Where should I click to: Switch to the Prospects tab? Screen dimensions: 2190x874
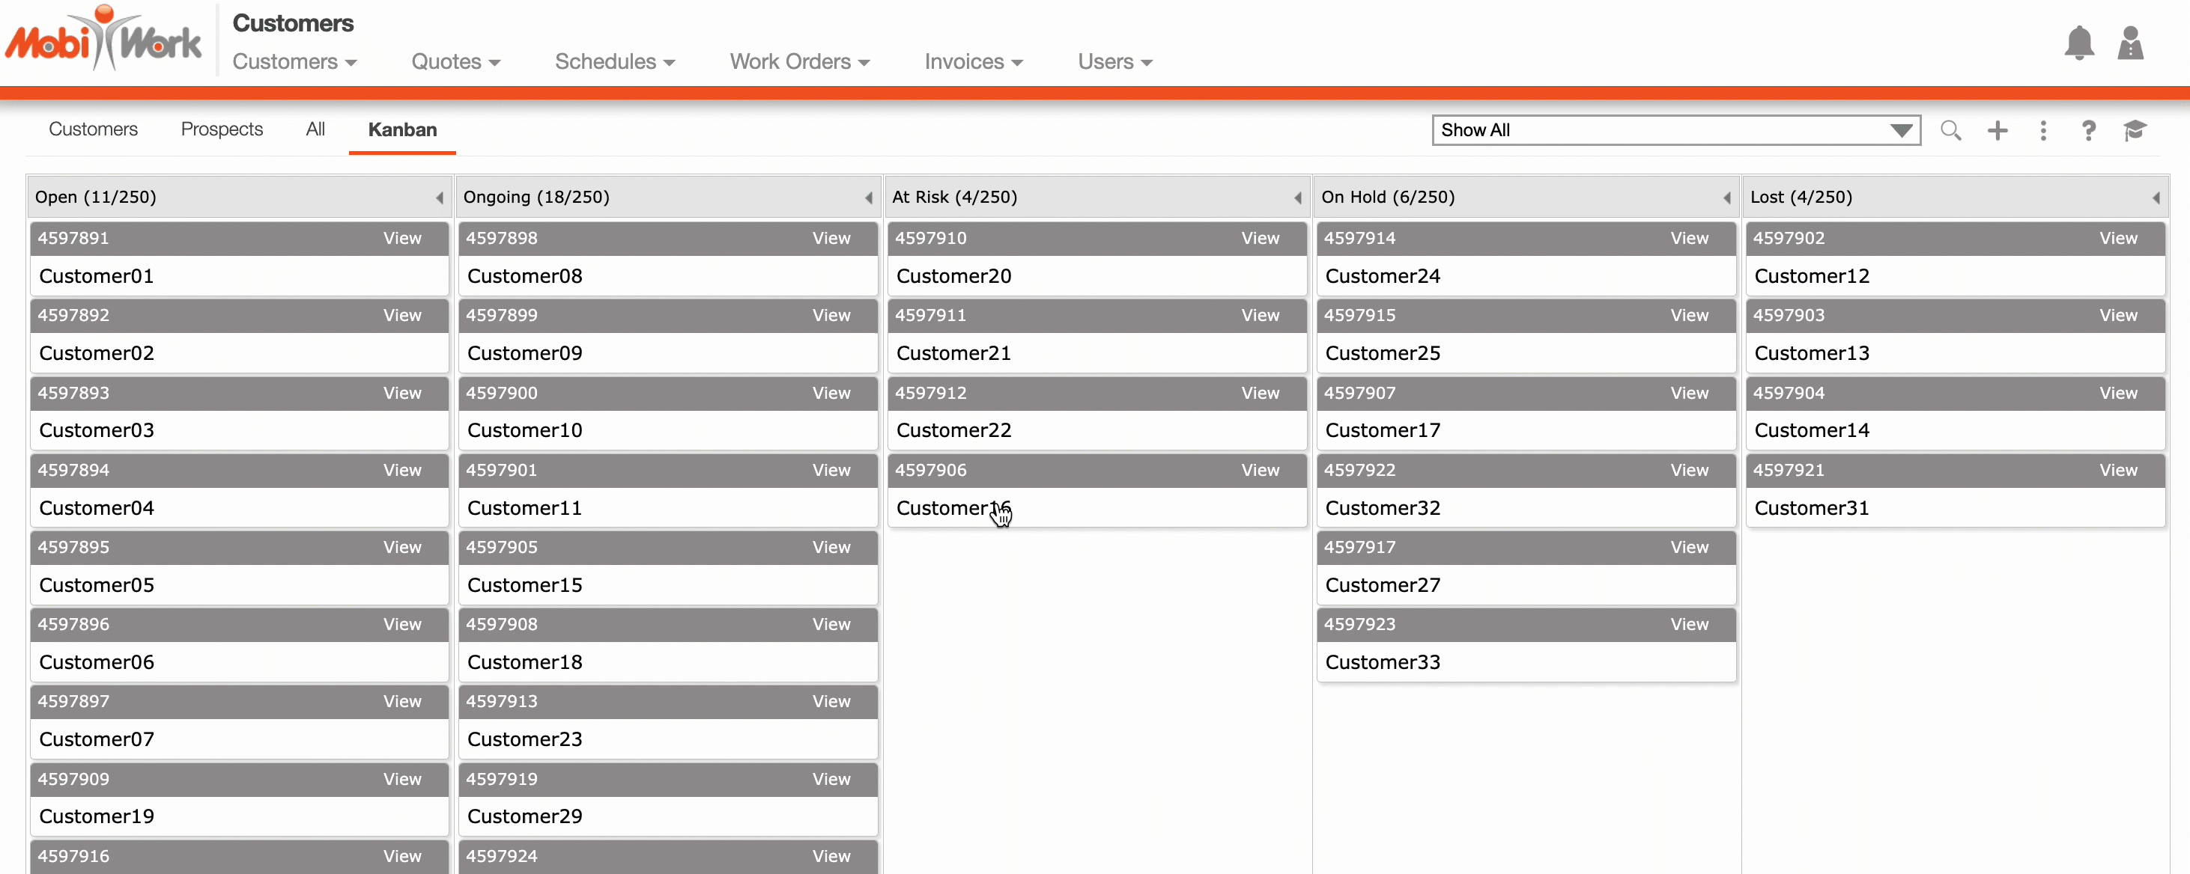[x=221, y=129]
